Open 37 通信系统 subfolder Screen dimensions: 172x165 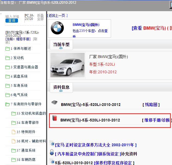click(26, 150)
